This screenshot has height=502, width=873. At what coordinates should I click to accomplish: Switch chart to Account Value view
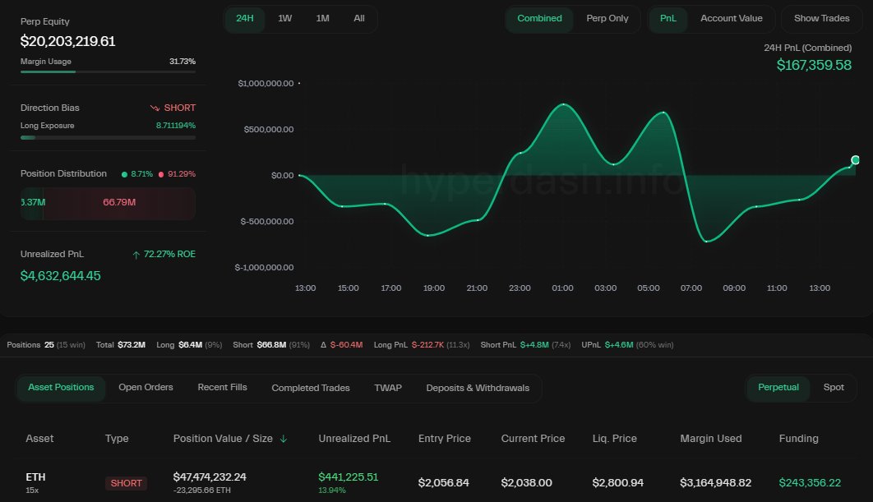731,18
